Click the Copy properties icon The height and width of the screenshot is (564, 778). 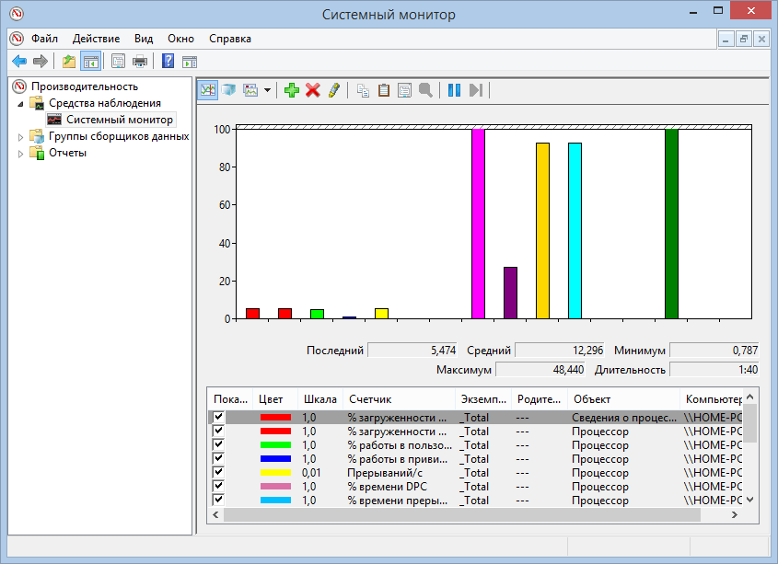pyautogui.click(x=363, y=90)
